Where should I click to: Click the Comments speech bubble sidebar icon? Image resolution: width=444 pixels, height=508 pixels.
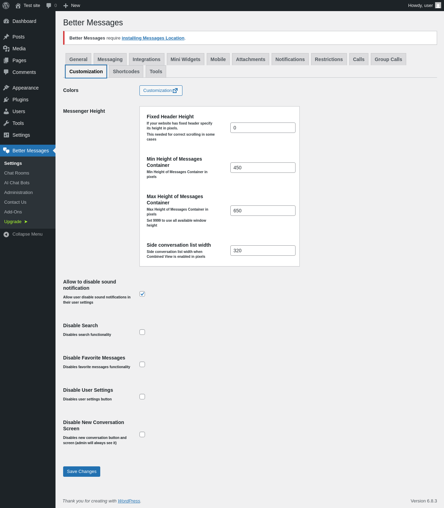[6, 72]
